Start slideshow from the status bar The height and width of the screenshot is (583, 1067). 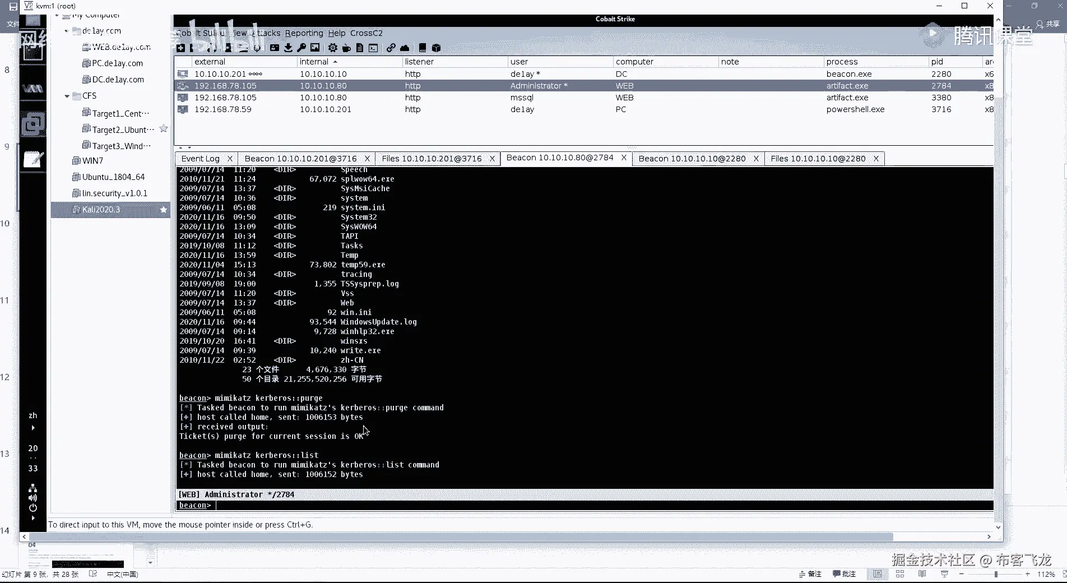(944, 574)
